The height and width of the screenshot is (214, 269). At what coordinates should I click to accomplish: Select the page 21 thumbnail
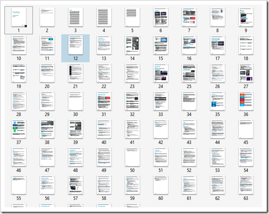coord(75,73)
